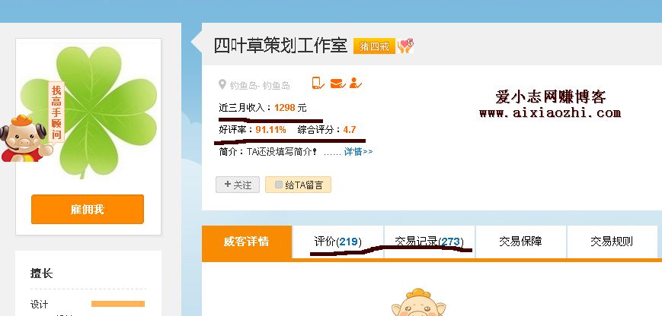Open the 评价(219) tab
662x316 pixels.
[x=337, y=242]
